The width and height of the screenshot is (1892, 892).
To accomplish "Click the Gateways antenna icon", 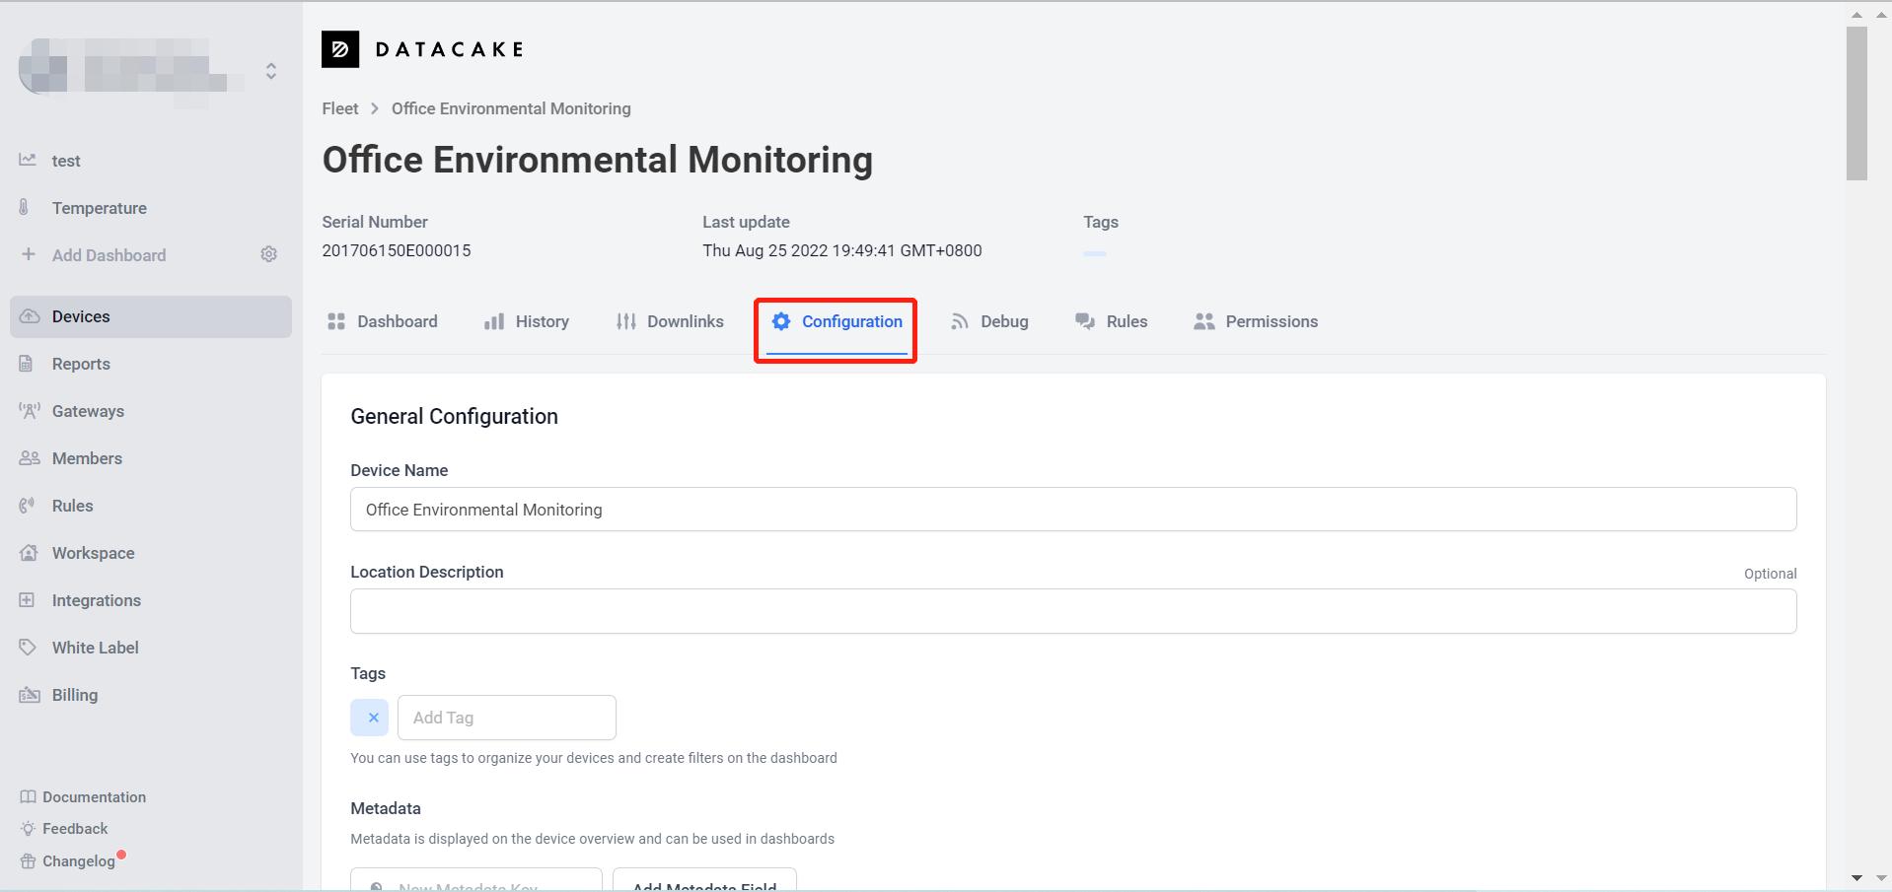I will tap(29, 411).
